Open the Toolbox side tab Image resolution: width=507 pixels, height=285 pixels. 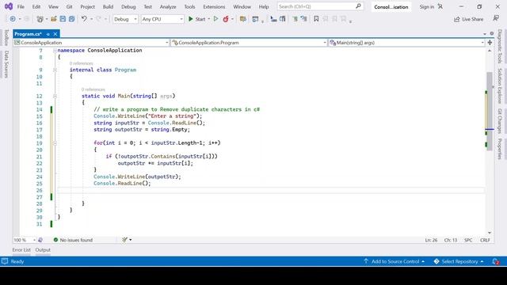coord(6,37)
